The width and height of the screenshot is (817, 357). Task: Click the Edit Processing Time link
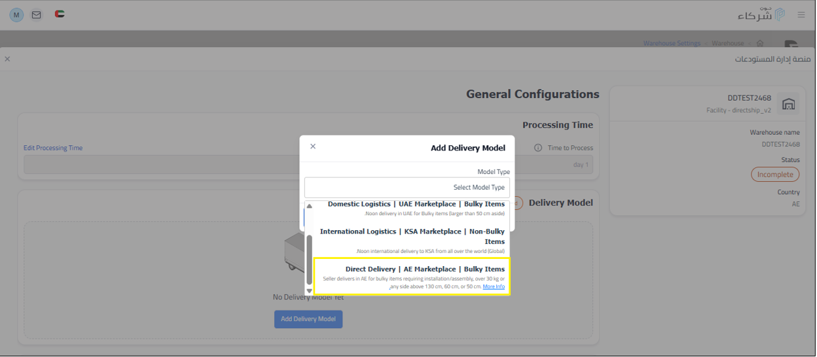53,148
